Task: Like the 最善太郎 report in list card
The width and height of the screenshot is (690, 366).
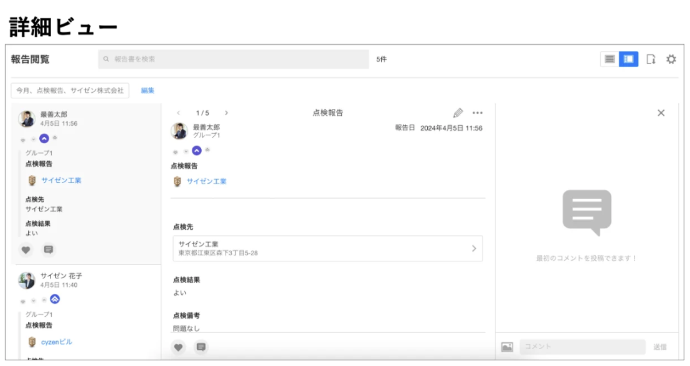Action: pyautogui.click(x=26, y=250)
